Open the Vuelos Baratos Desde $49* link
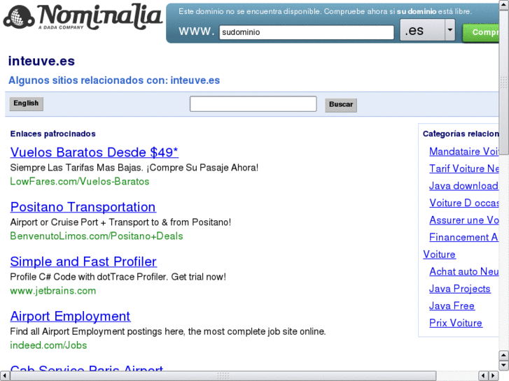Image resolution: width=509 pixels, height=381 pixels. click(x=94, y=152)
